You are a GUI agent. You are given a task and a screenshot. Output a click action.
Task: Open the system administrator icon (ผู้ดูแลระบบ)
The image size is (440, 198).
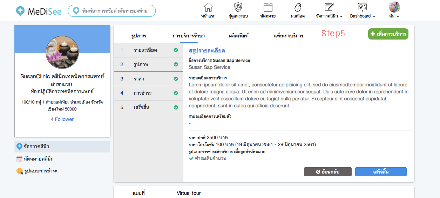pos(238,7)
